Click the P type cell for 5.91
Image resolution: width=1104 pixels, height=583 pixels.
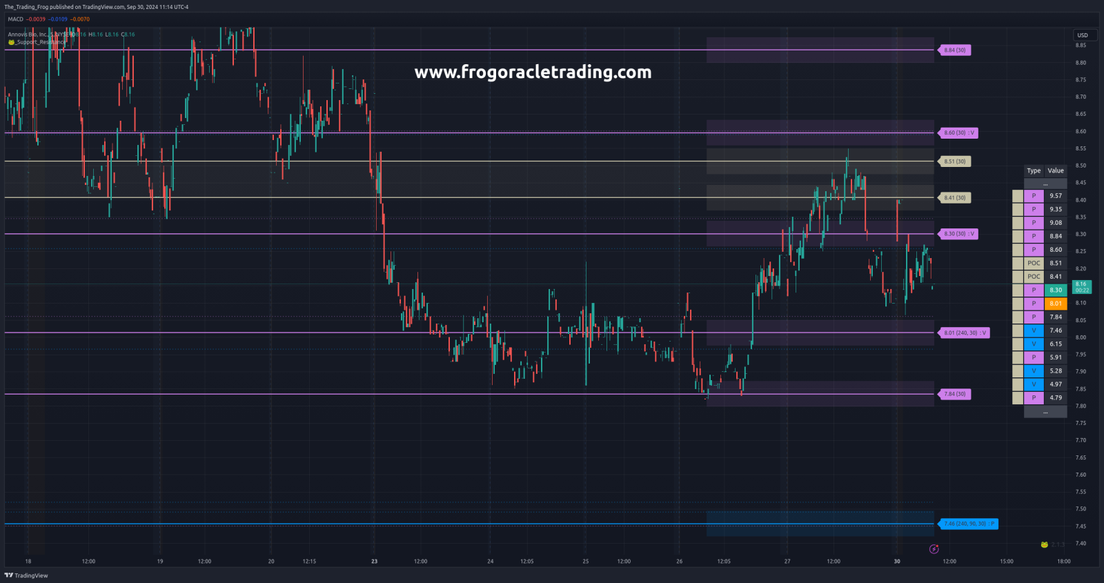[x=1034, y=357]
